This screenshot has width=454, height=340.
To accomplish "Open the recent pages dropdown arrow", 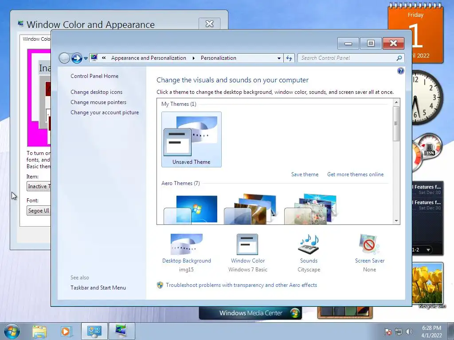I will 86,58.
